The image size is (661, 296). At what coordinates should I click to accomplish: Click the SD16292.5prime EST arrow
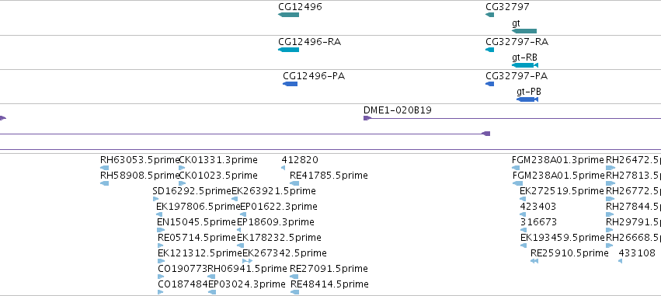click(155, 199)
